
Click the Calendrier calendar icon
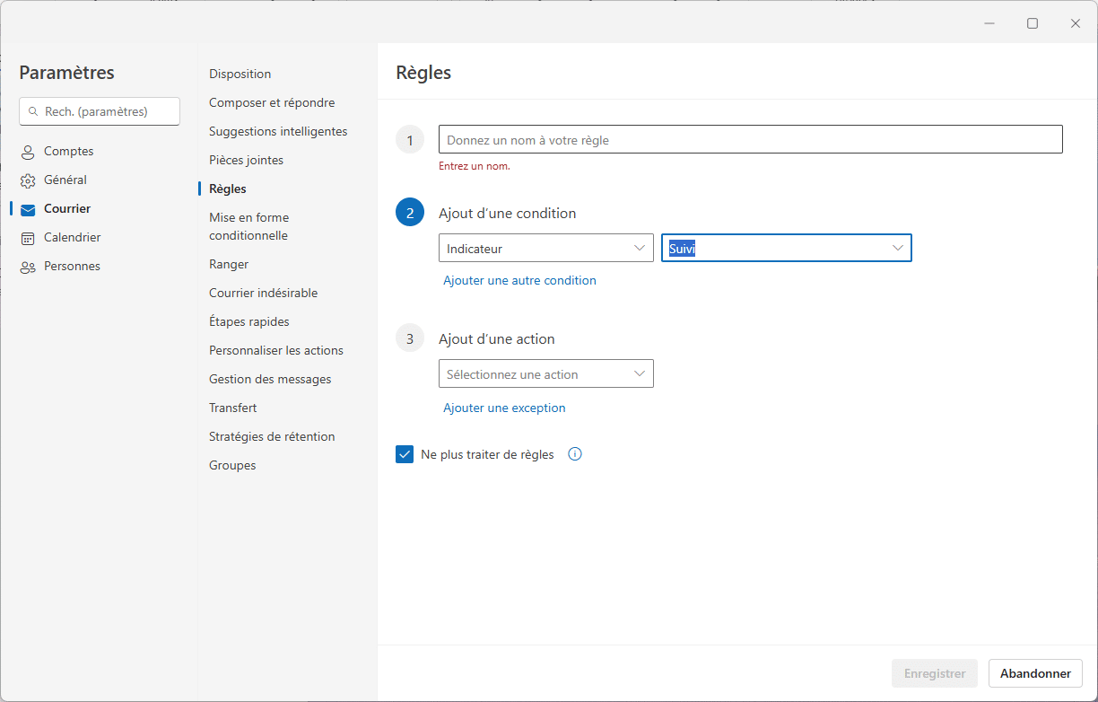click(x=28, y=238)
